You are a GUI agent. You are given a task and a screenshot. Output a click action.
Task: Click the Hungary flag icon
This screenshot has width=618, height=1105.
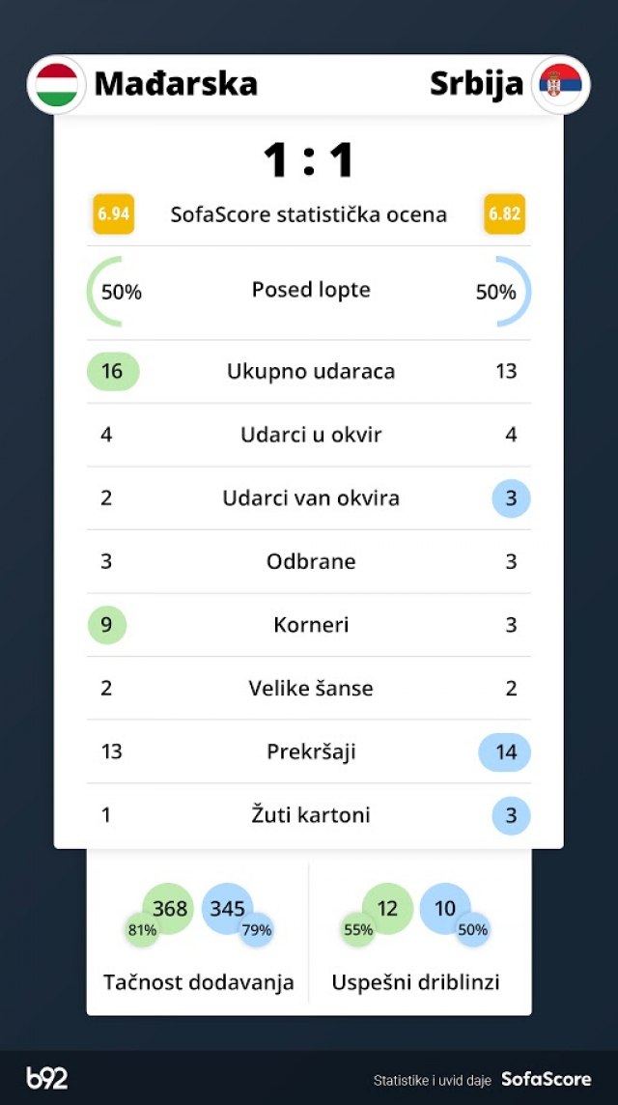57,85
